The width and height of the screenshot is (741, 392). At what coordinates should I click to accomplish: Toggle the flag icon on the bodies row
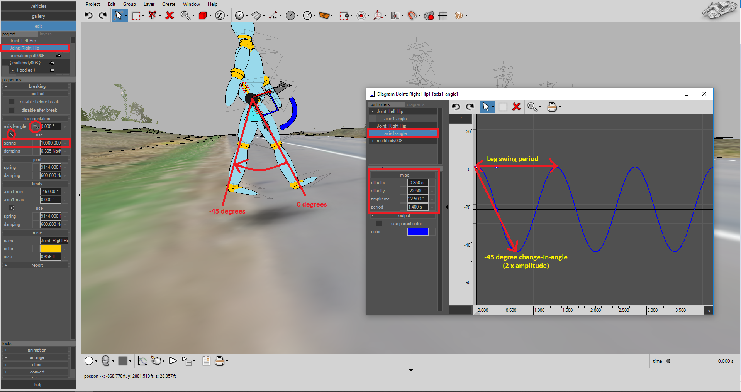52,70
